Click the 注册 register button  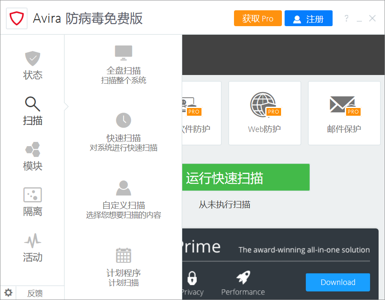pyautogui.click(x=308, y=19)
